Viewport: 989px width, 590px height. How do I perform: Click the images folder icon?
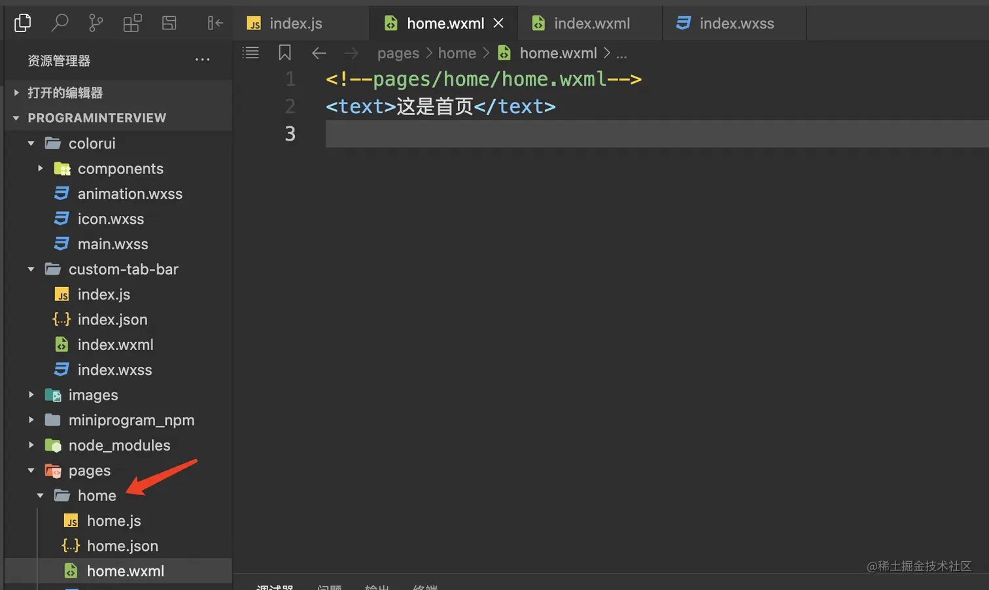[x=53, y=395]
